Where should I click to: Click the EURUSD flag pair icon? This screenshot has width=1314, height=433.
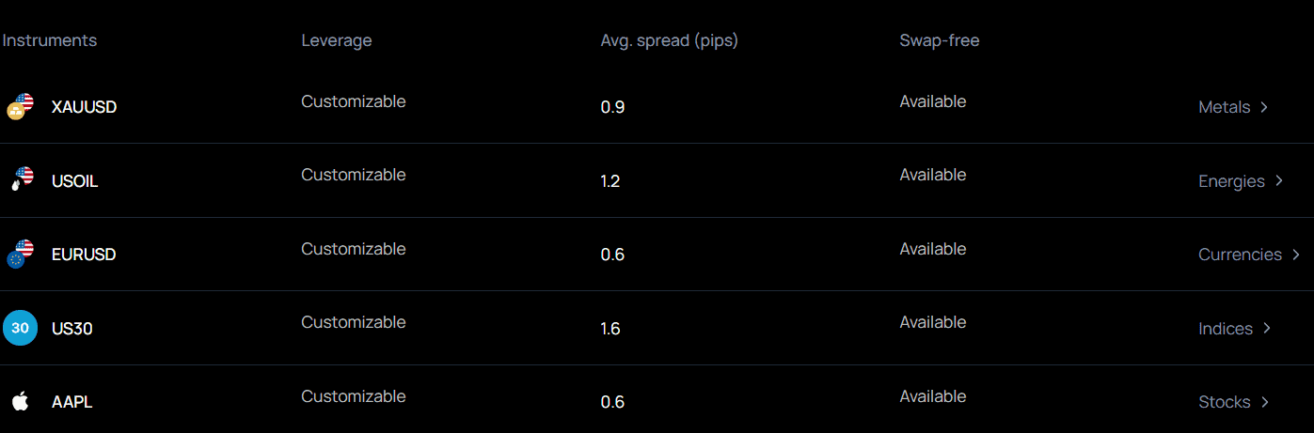pos(20,254)
